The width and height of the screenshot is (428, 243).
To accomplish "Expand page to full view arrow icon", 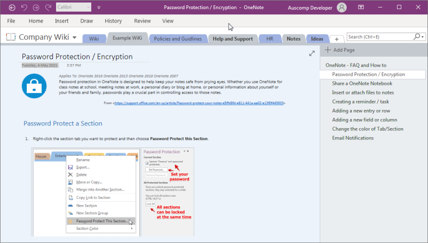I will coord(312,53).
